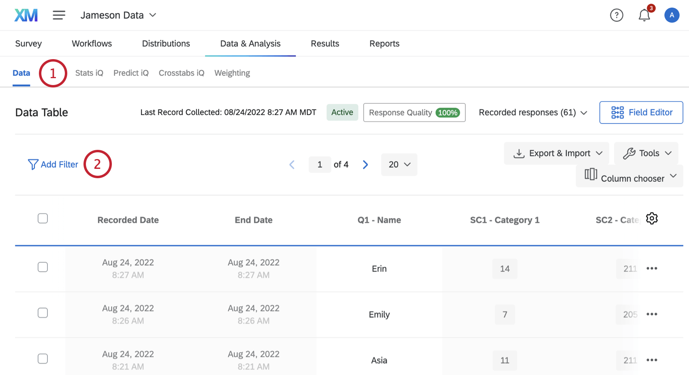Click Add Filter
The height and width of the screenshot is (375, 689).
pos(53,164)
